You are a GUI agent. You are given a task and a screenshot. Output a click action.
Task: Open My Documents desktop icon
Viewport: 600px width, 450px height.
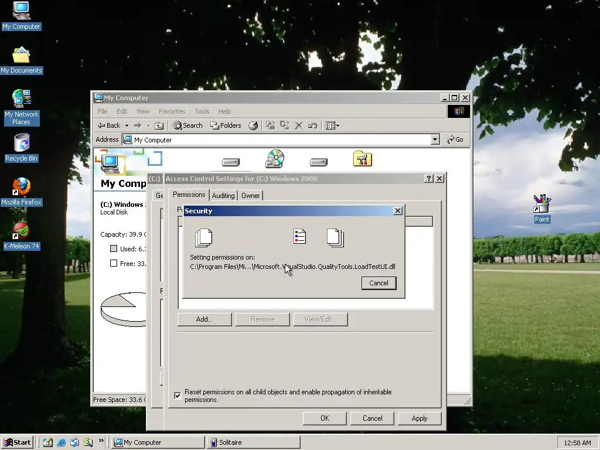[21, 60]
